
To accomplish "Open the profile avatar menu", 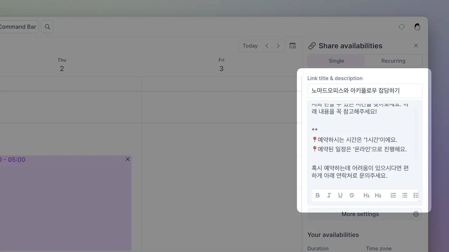I will (417, 27).
